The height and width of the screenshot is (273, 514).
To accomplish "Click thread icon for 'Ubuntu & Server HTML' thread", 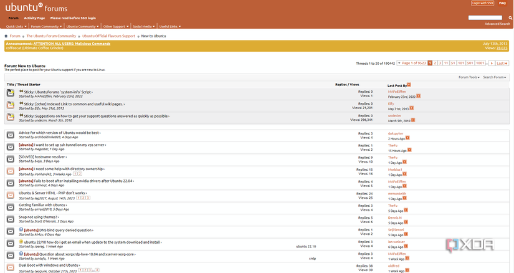I will 11,195.
